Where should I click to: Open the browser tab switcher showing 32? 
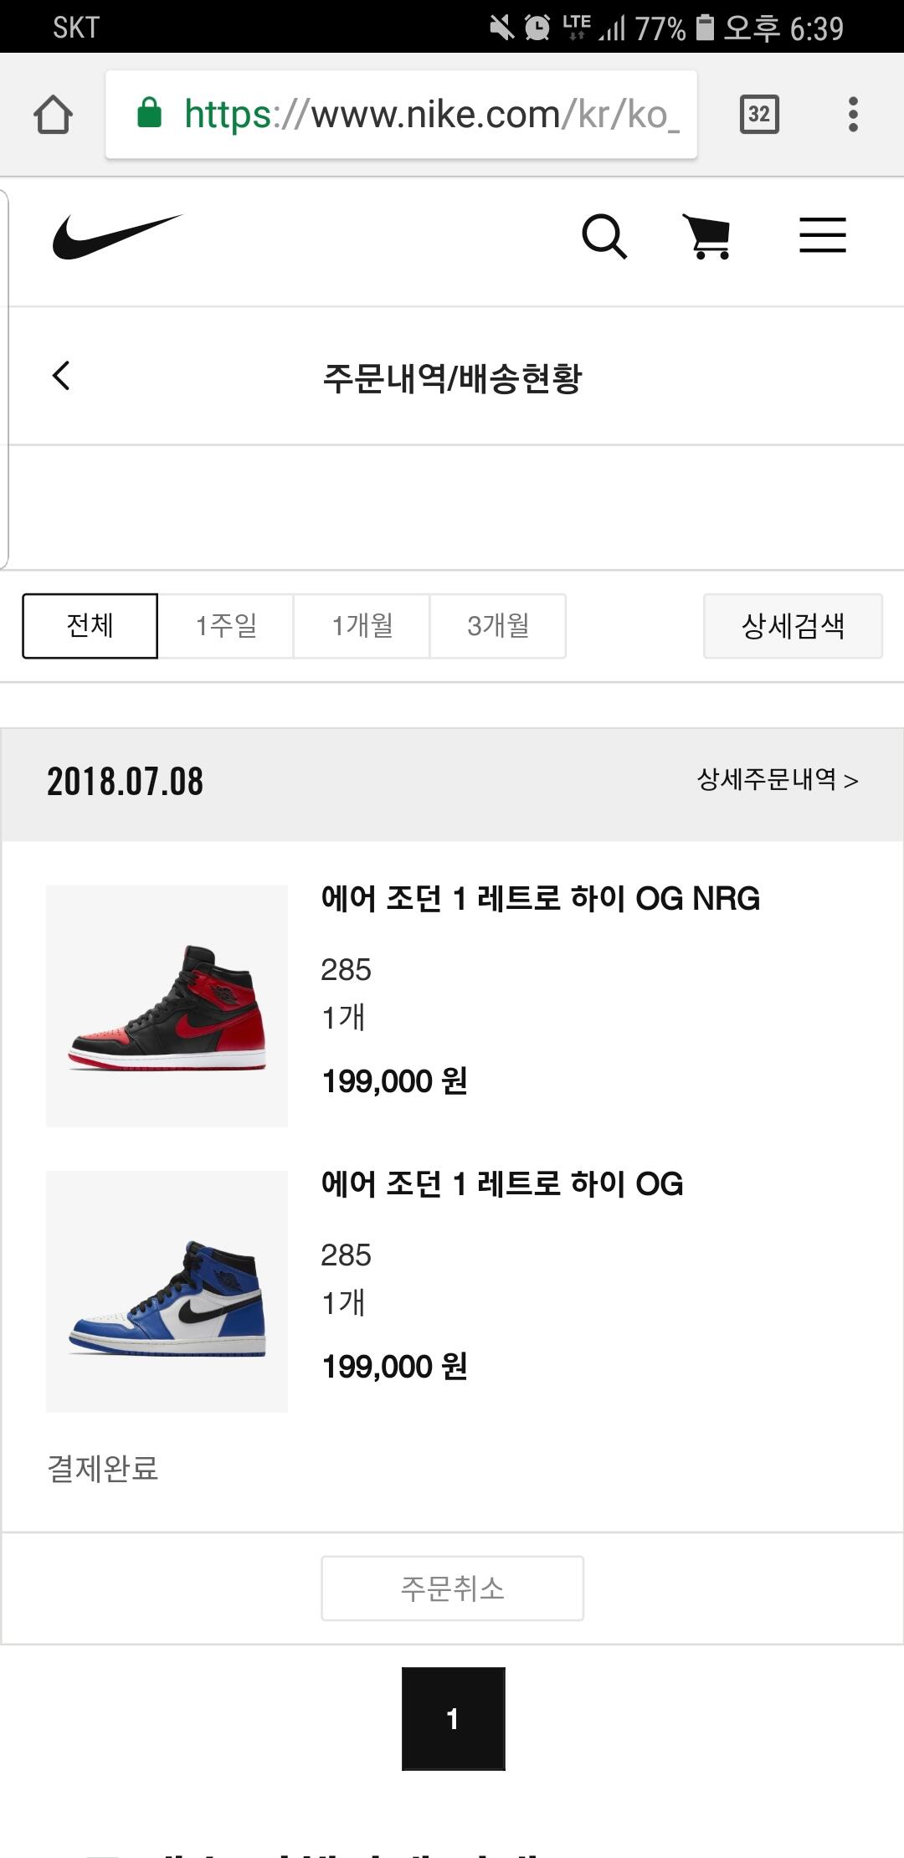(x=759, y=115)
